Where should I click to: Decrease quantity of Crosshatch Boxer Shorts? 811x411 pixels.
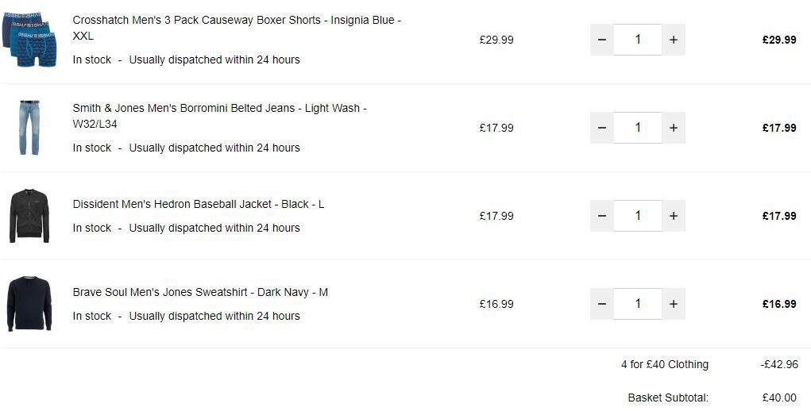(x=601, y=40)
